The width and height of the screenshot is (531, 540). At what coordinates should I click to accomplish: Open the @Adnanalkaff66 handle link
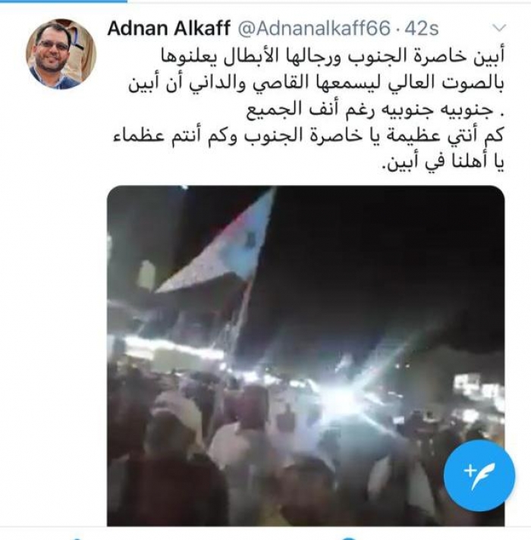coord(314,28)
